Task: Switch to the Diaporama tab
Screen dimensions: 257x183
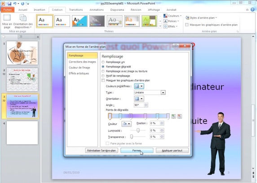Action: tap(117, 10)
